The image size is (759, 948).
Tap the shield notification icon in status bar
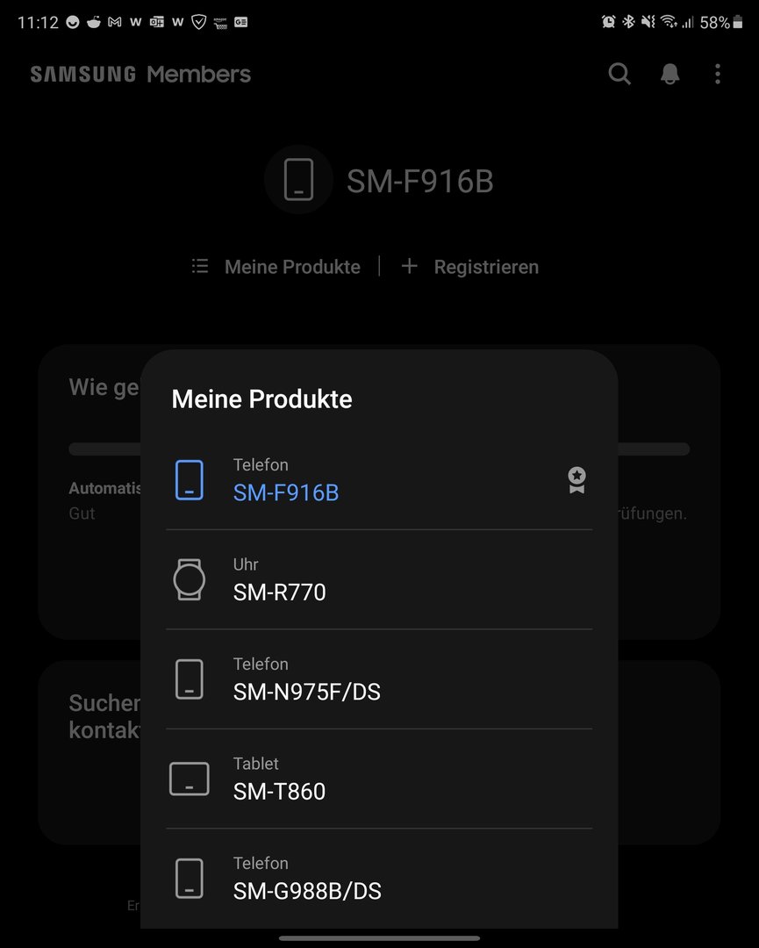(199, 22)
